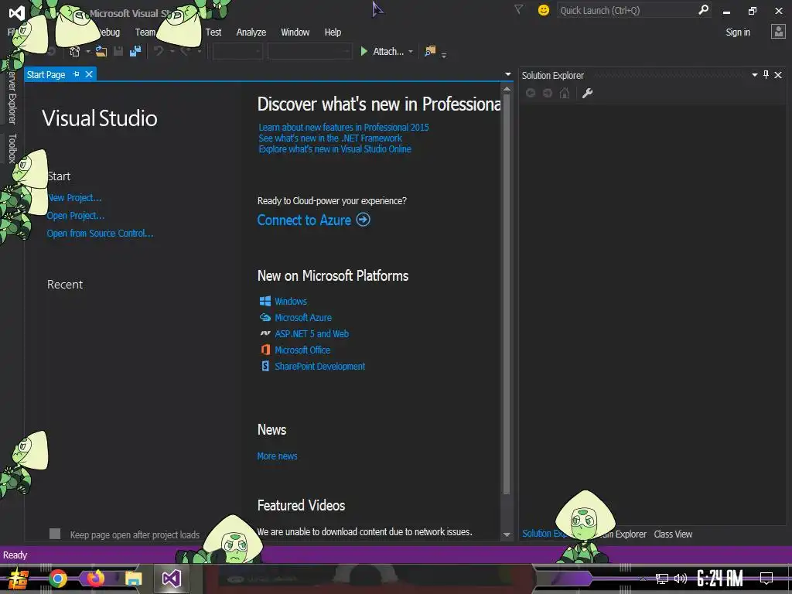Click the network tray icon
Image resolution: width=792 pixels, height=594 pixels.
click(662, 579)
